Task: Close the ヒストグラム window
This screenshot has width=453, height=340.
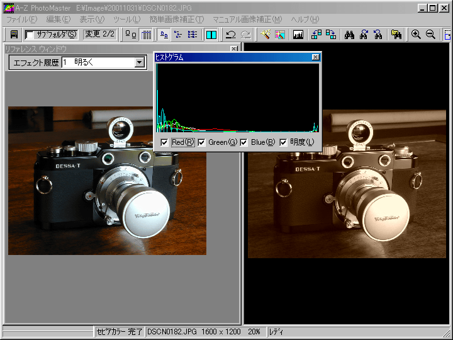Action: point(315,57)
